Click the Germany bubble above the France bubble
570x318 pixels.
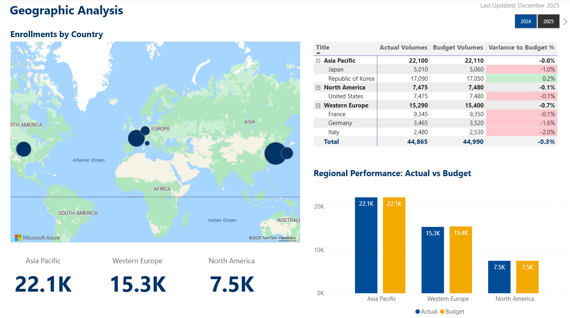(145, 131)
